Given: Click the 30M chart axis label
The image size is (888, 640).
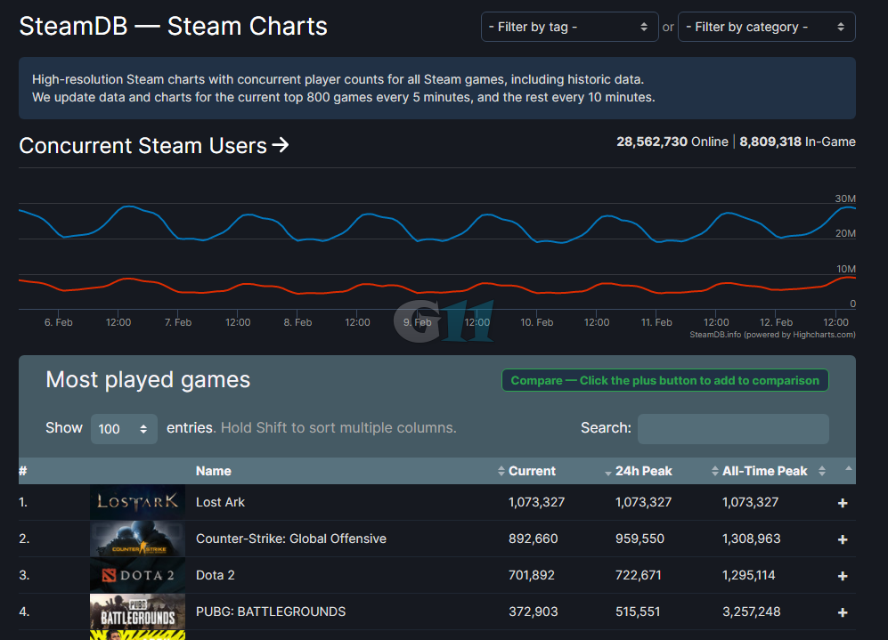Looking at the screenshot, I should 845,198.
